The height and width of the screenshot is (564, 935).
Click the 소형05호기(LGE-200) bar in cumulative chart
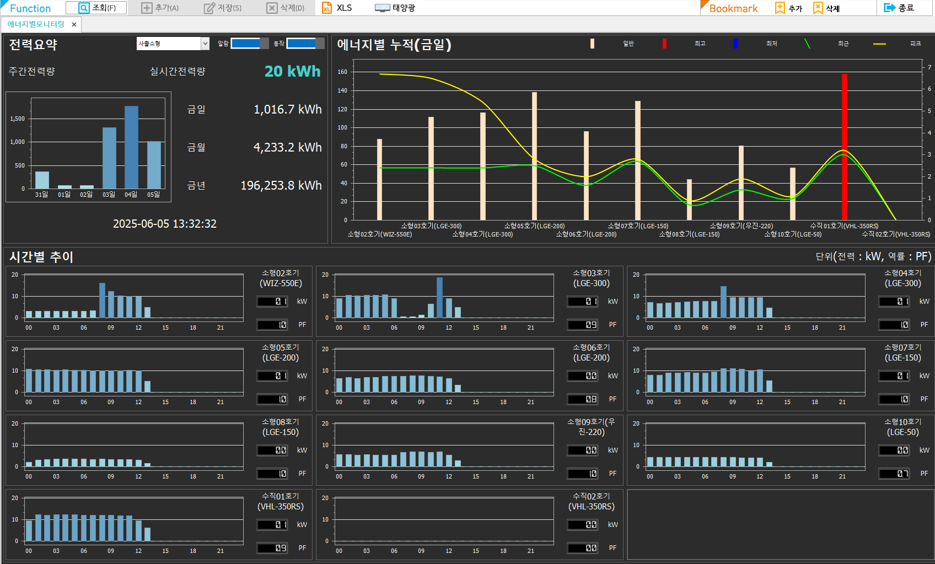coord(534,156)
